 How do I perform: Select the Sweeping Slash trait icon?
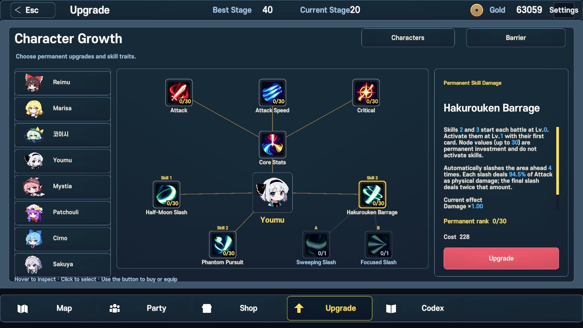click(316, 244)
